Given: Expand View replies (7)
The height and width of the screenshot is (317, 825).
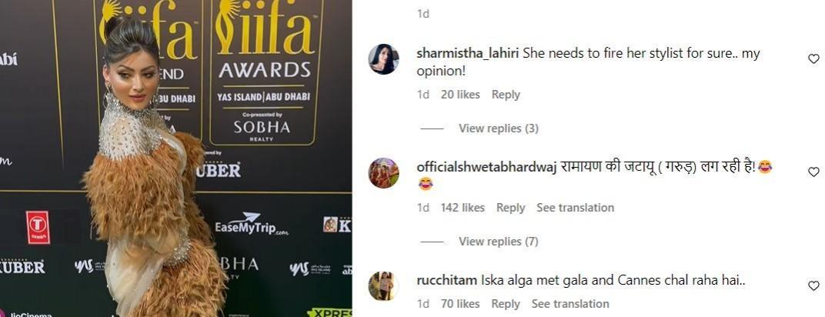Looking at the screenshot, I should point(498,242).
